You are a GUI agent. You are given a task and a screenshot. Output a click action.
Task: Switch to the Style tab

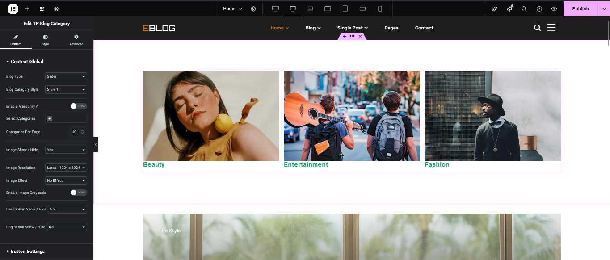tap(46, 40)
